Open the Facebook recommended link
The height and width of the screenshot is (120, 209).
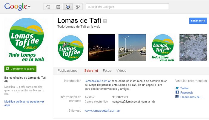187,93
